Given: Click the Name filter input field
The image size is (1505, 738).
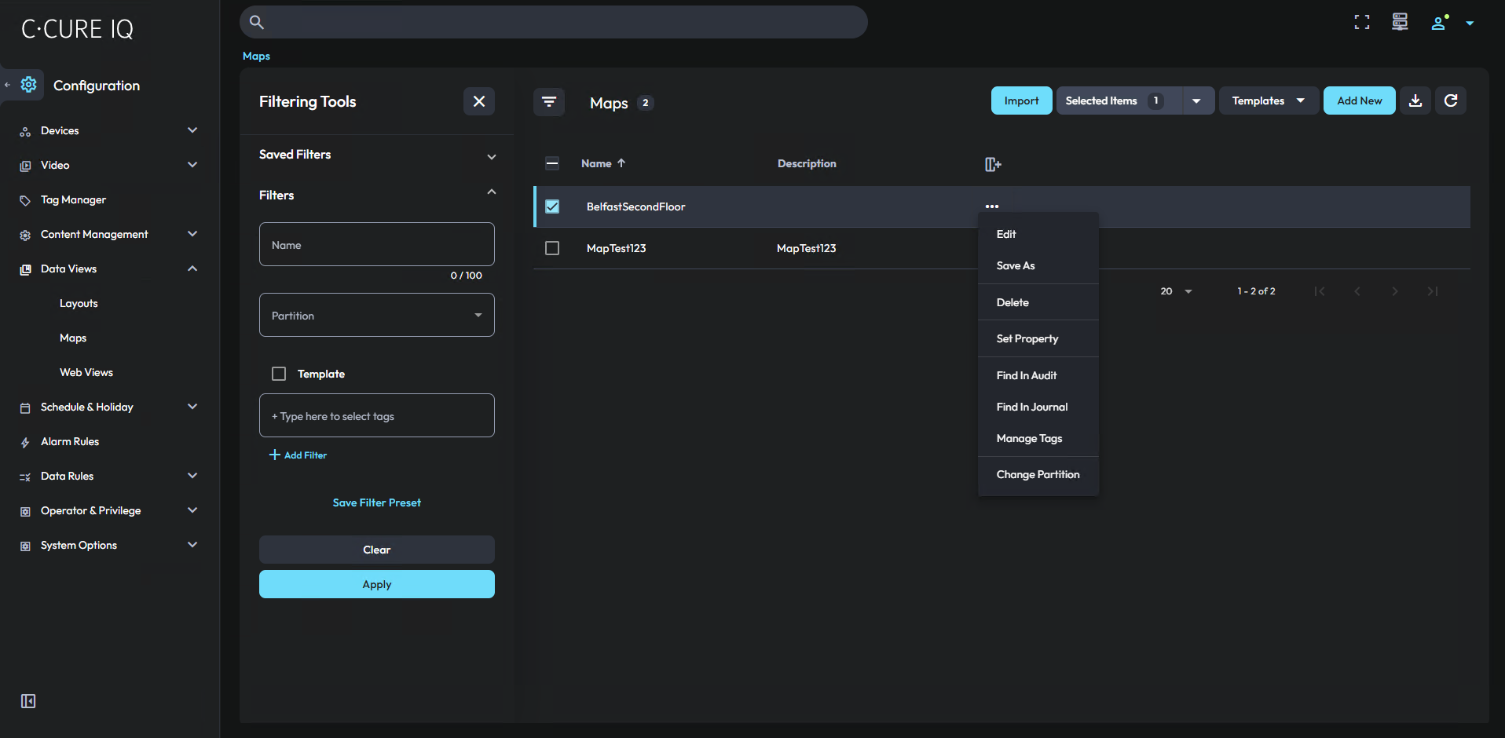Looking at the screenshot, I should tap(377, 245).
